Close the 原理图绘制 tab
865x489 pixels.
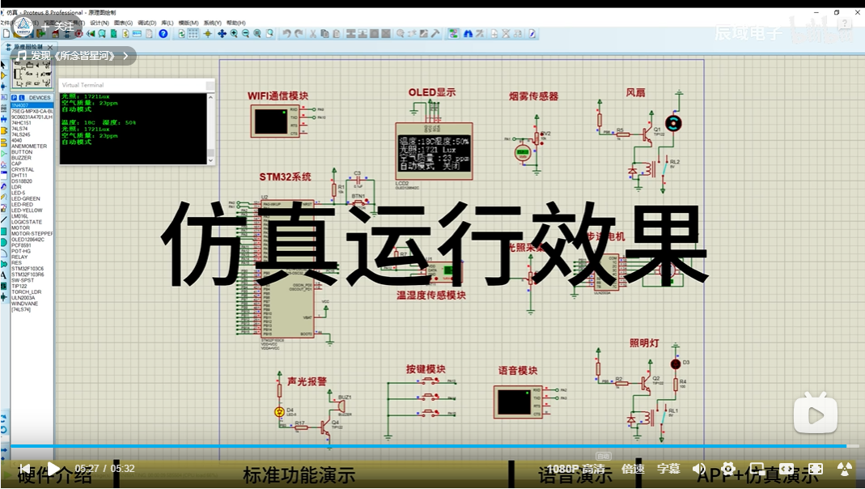[50, 47]
